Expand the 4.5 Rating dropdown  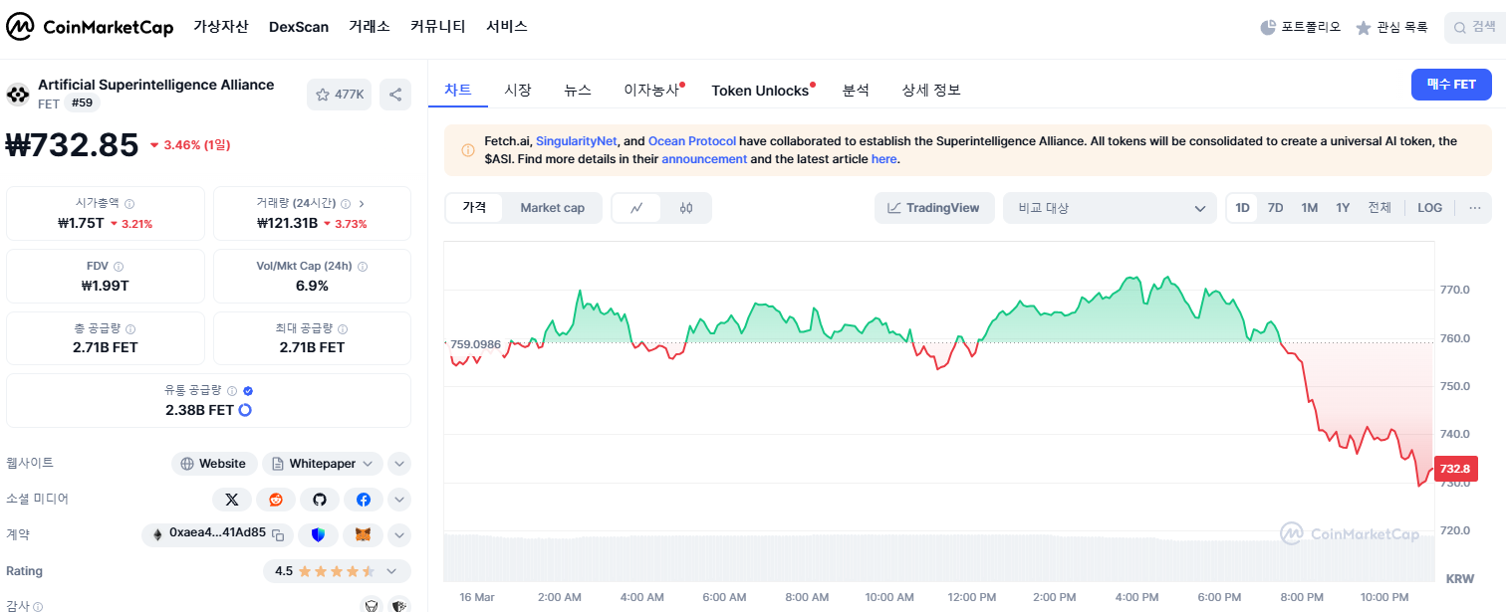point(337,571)
